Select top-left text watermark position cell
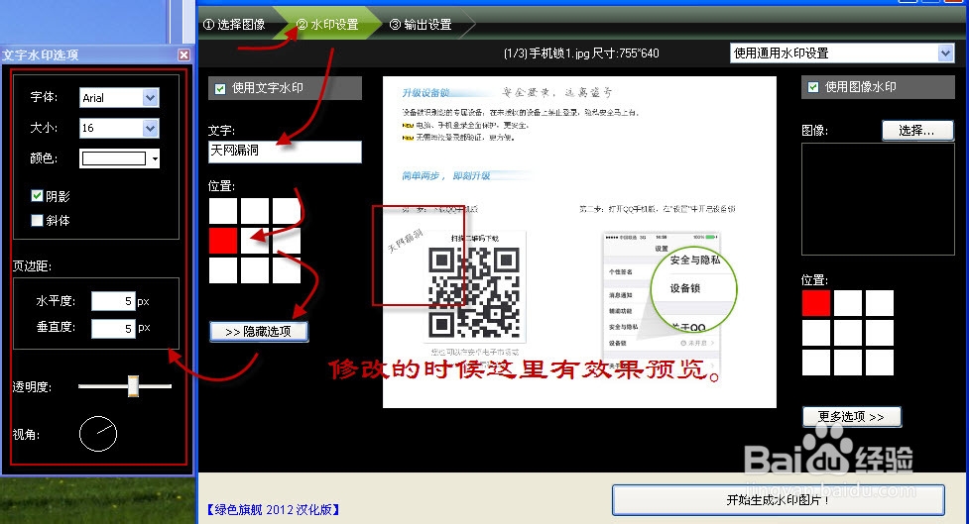This screenshot has width=969, height=524. pyautogui.click(x=223, y=210)
